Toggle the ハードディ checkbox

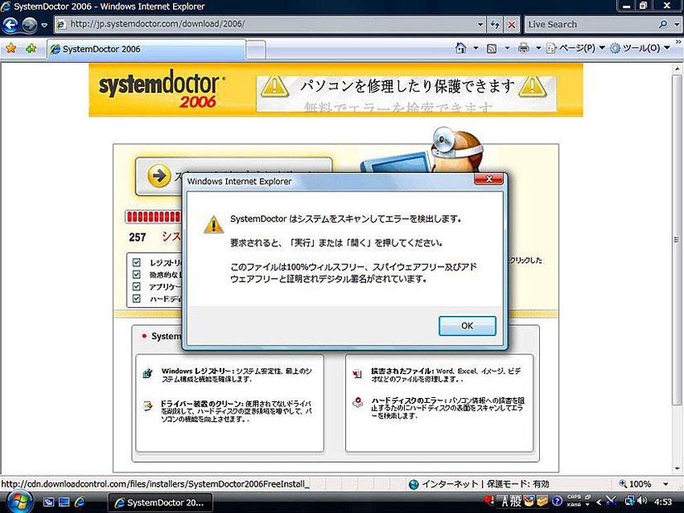point(137,299)
